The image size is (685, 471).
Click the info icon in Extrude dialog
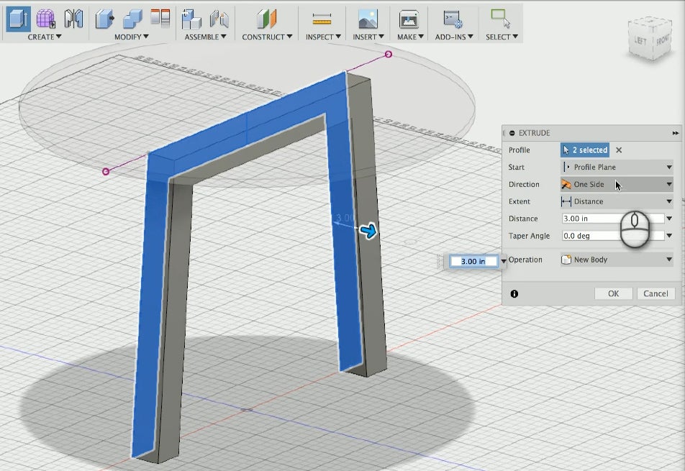coord(514,294)
